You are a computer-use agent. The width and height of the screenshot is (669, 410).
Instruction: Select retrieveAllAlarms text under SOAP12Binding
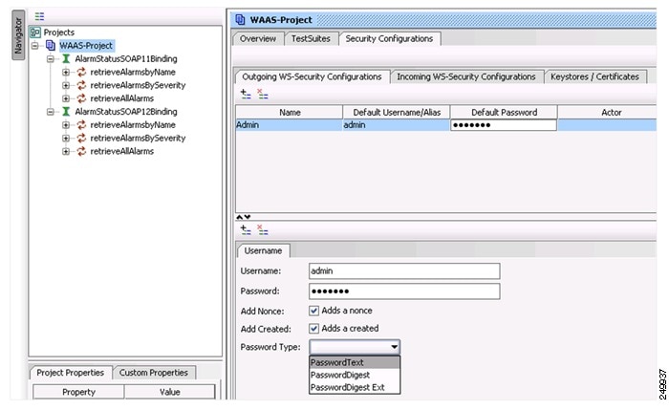[x=122, y=151]
